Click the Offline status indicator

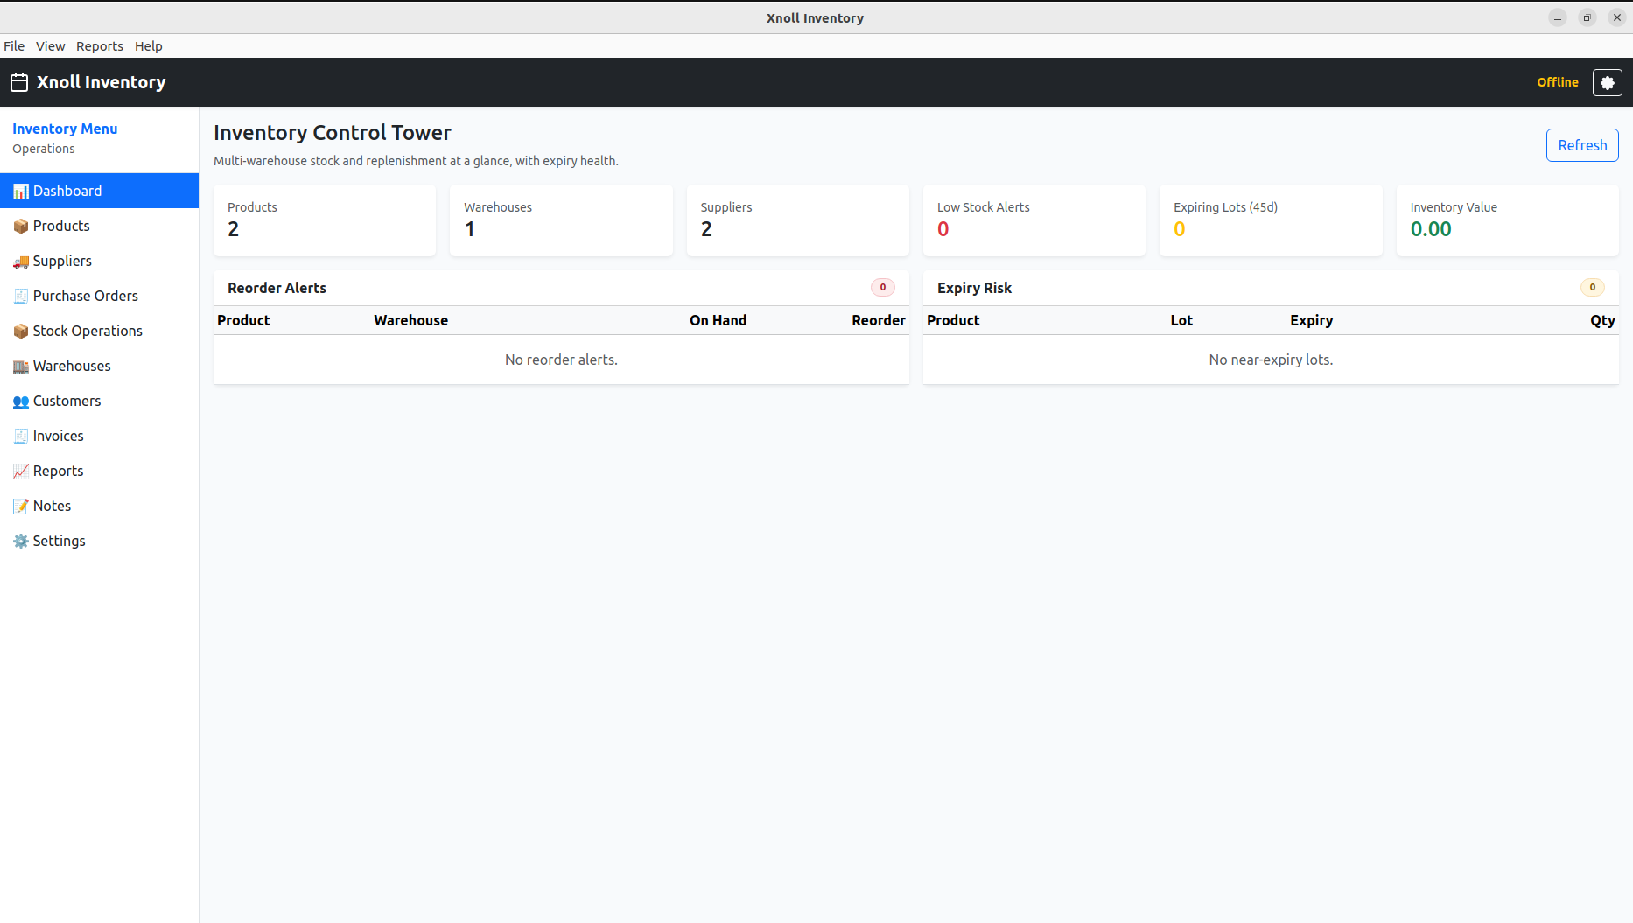pos(1557,82)
